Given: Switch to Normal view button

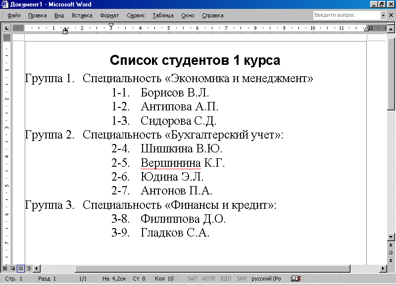Looking at the screenshot, I should 5,268.
